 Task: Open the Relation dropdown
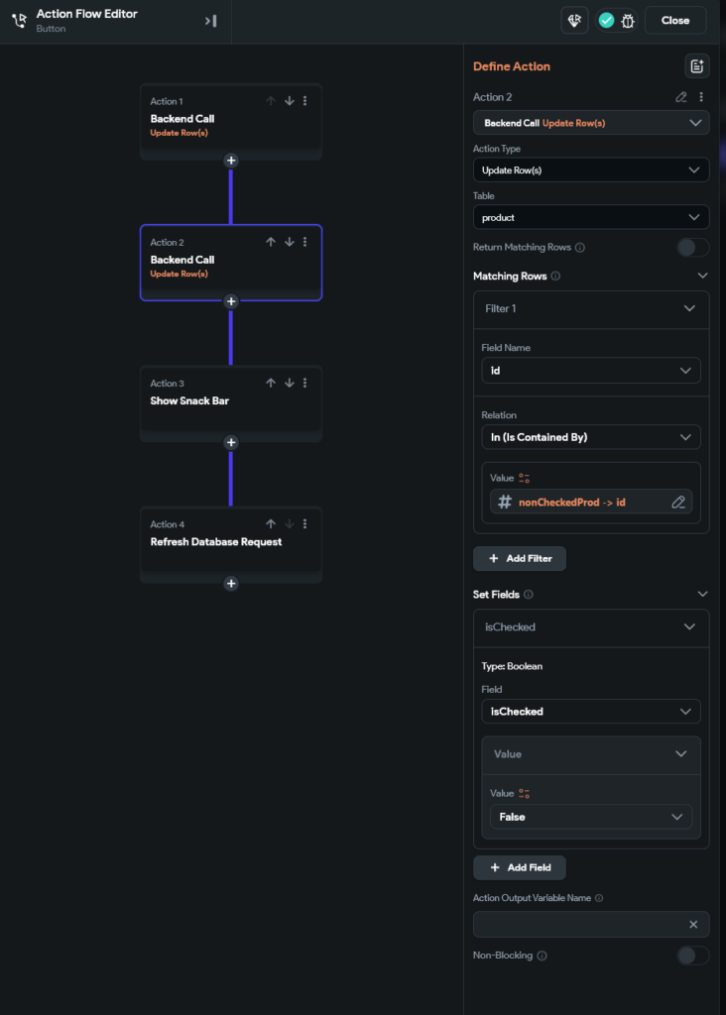[x=591, y=437]
